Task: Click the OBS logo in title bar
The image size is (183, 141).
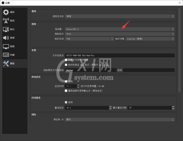Action: [3, 3]
